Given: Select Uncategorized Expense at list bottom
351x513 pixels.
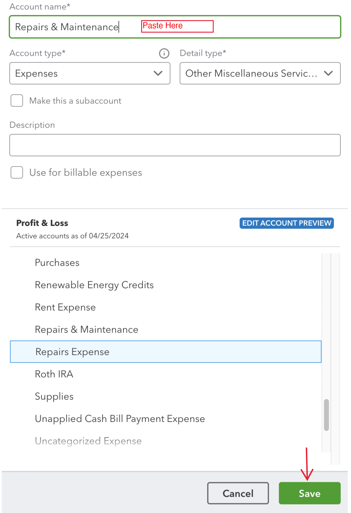Looking at the screenshot, I should point(88,441).
